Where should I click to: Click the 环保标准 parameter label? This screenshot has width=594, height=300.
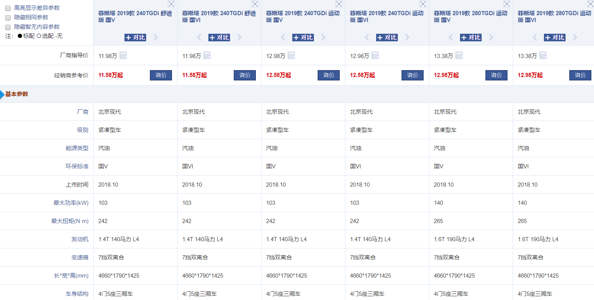(77, 166)
